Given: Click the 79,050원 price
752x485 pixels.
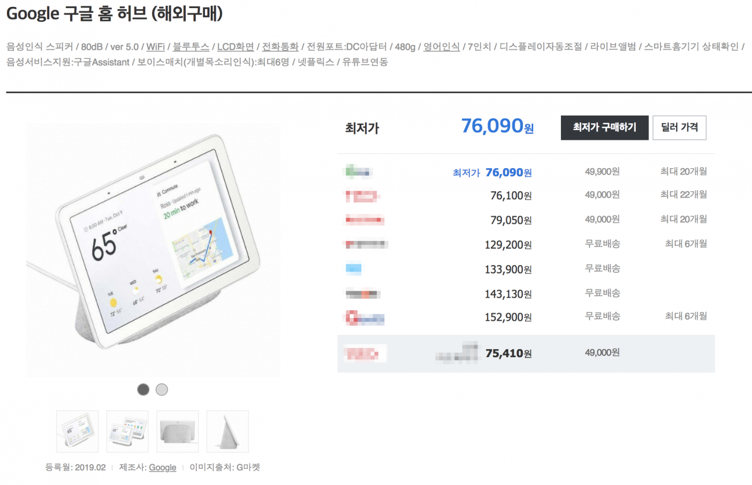Looking at the screenshot, I should [x=511, y=220].
